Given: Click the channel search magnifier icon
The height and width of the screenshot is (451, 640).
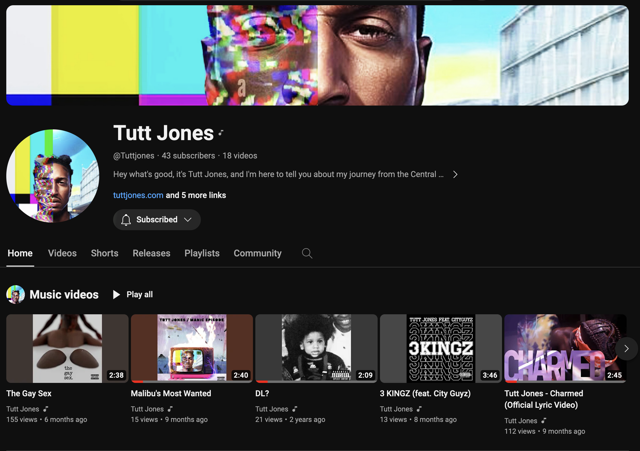Looking at the screenshot, I should coord(307,253).
